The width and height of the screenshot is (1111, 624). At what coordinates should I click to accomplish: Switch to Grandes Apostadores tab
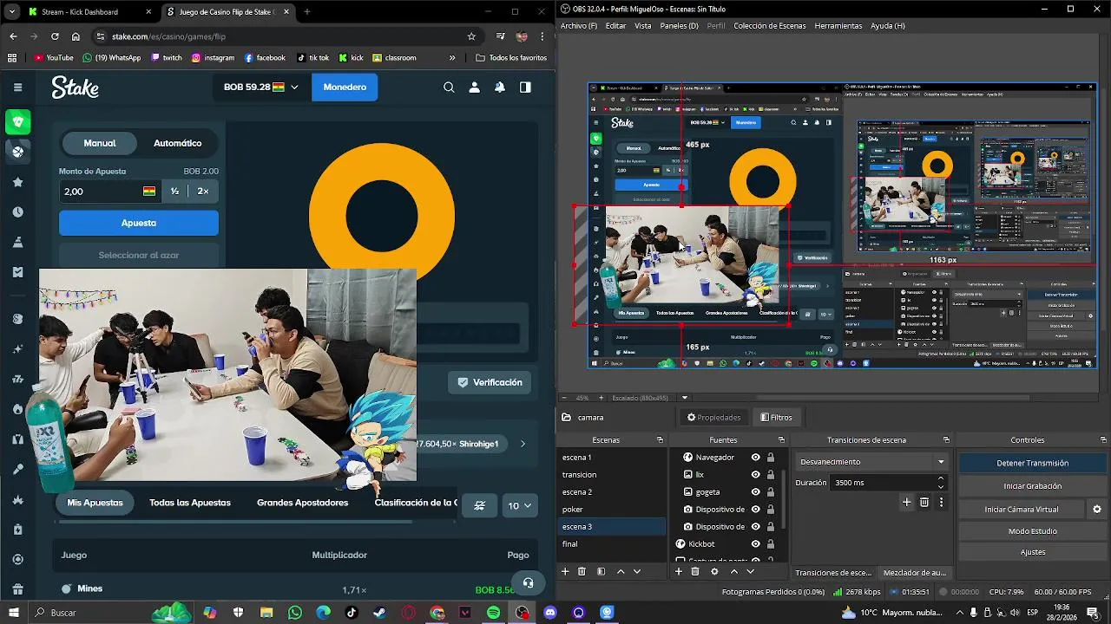point(302,503)
